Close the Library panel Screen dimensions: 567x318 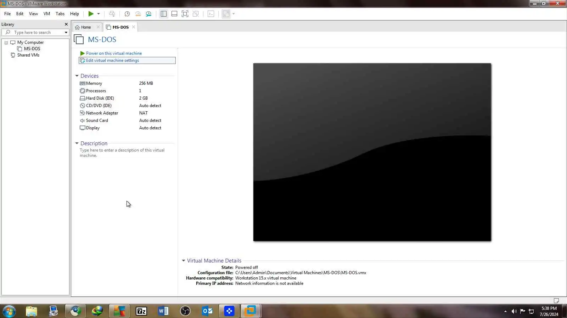click(66, 24)
